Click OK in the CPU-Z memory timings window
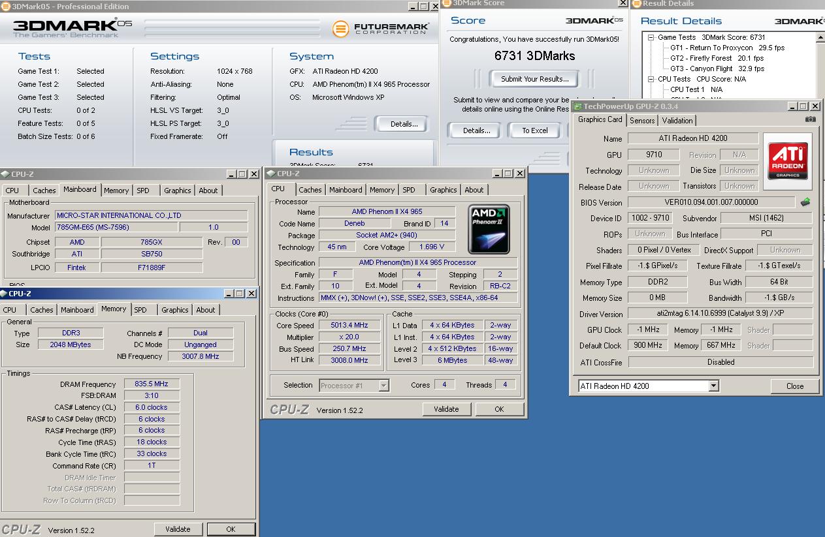Image resolution: width=825 pixels, height=537 pixels. coord(231,529)
